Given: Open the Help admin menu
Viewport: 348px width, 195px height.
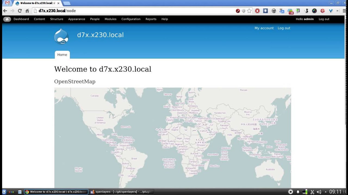Looking at the screenshot, I should point(165,19).
